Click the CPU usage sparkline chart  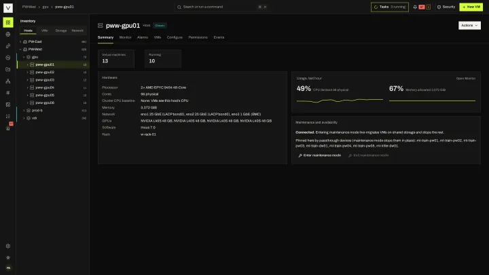pos(340,100)
